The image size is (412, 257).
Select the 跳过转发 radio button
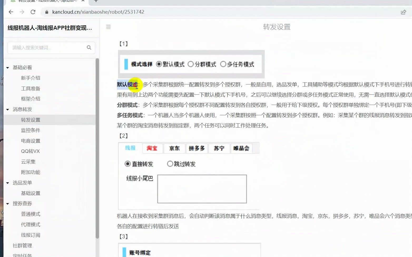click(170, 164)
